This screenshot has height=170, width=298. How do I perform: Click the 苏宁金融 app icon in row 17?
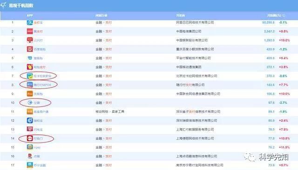(x=30, y=165)
